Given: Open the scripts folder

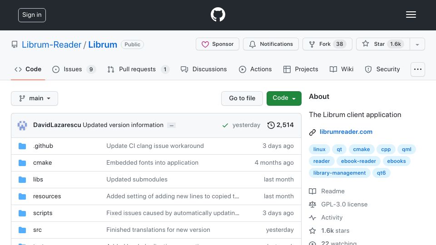Looking at the screenshot, I should tap(43, 213).
